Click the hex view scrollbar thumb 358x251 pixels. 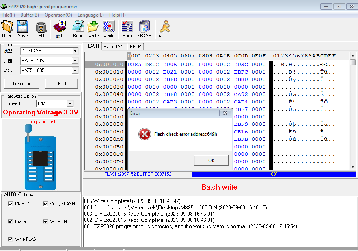click(x=353, y=62)
